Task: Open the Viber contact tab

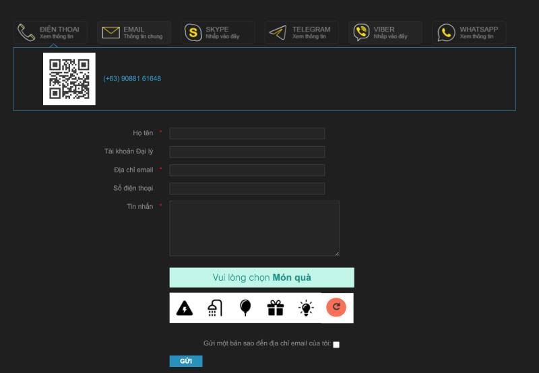Action: [385, 32]
